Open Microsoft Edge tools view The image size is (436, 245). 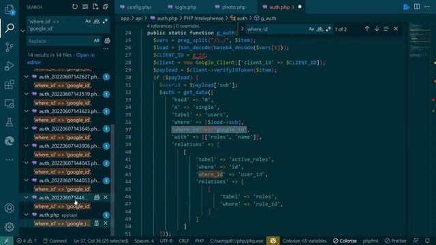pos(10,141)
